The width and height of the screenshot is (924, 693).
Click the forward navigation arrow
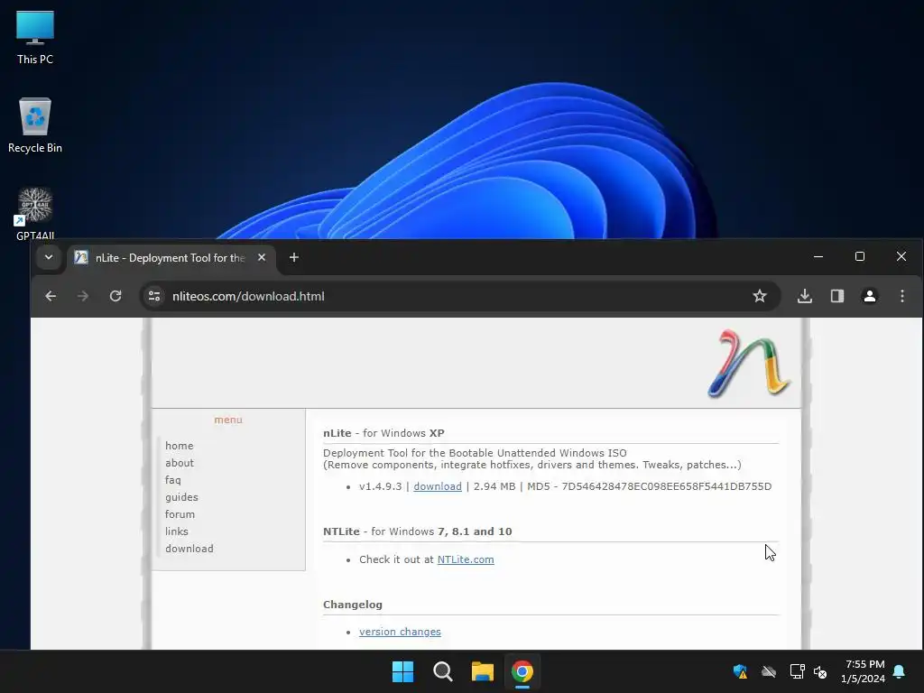tap(83, 296)
